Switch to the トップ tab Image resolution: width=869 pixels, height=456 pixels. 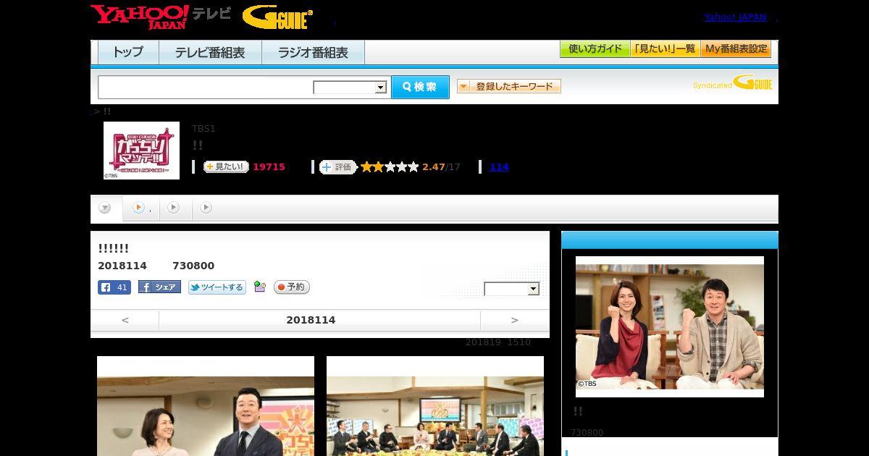128,53
